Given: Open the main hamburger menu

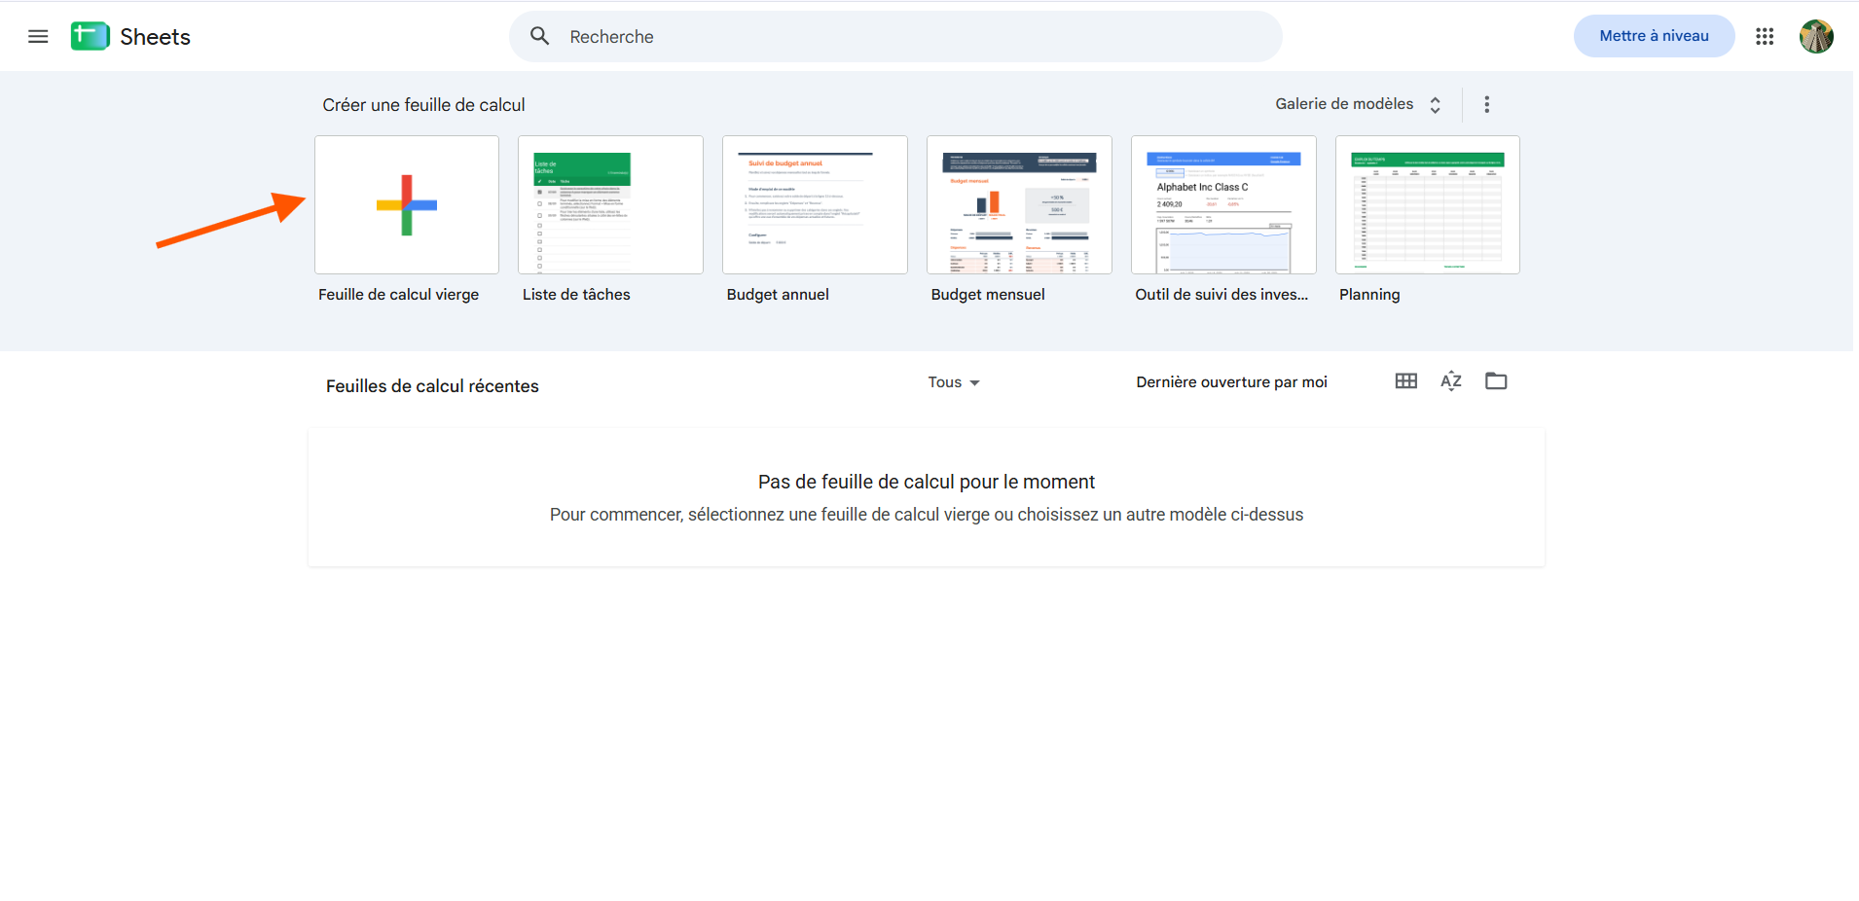Looking at the screenshot, I should coord(38,37).
